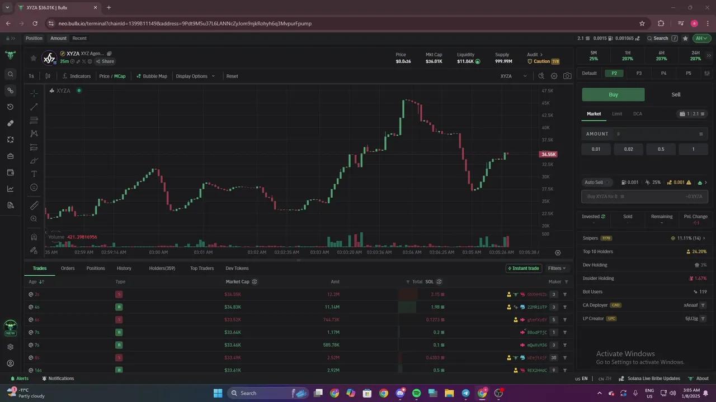Open chart settings gear icon
The image size is (716, 402).
point(554,76)
